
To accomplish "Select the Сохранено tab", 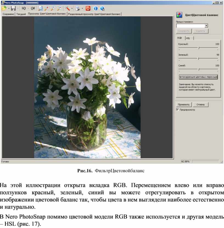I will pos(8,14).
